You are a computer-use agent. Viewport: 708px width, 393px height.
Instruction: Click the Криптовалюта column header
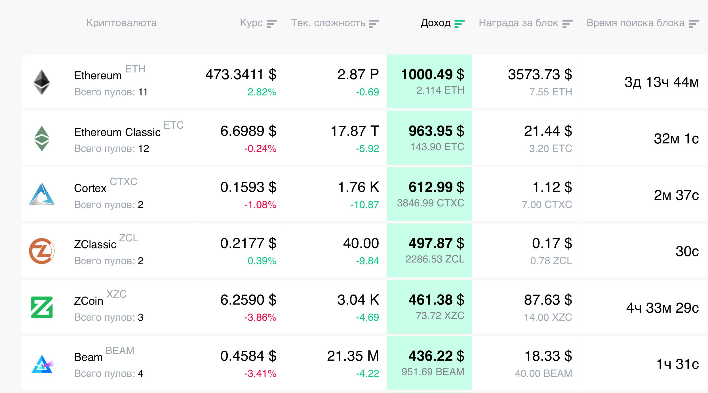[121, 23]
